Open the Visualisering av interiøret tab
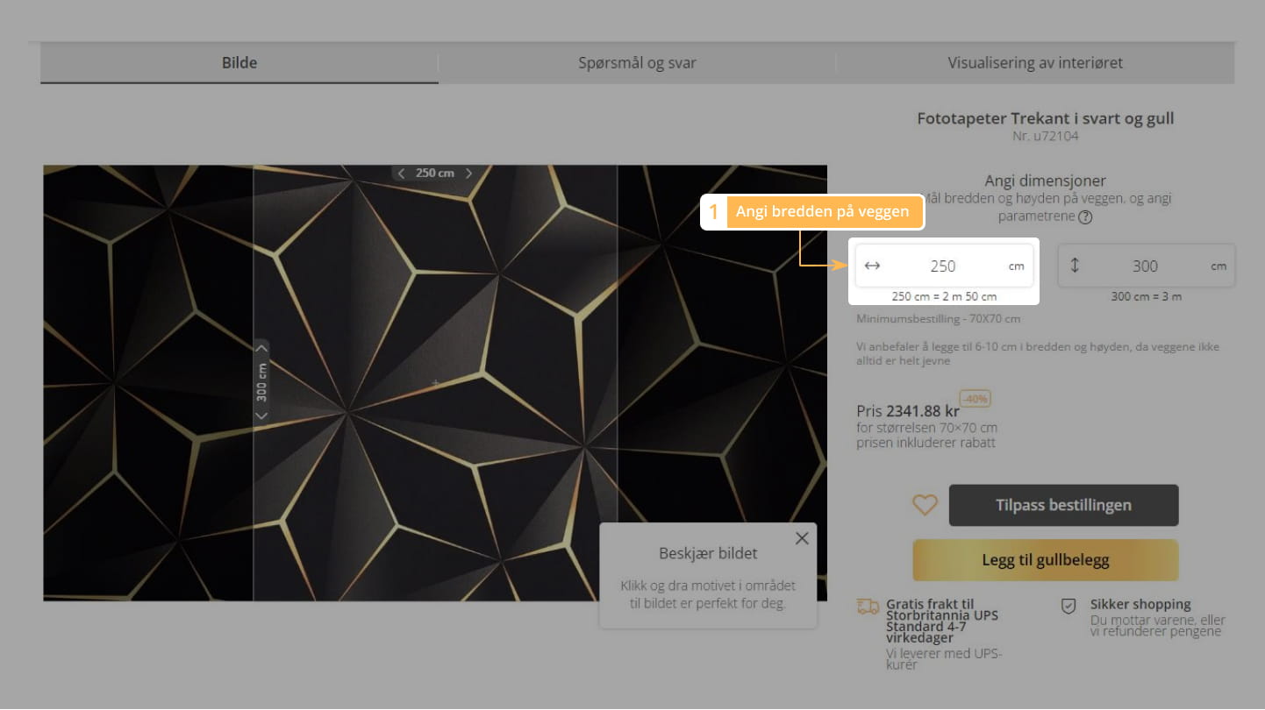Image resolution: width=1265 pixels, height=710 pixels. point(1035,63)
